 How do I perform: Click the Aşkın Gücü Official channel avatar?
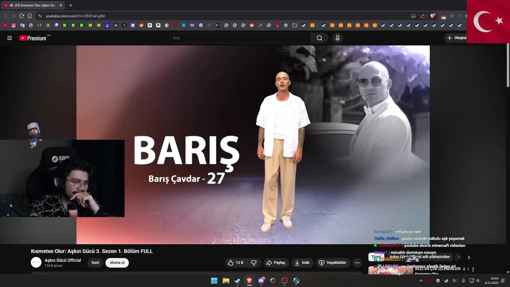coord(36,262)
